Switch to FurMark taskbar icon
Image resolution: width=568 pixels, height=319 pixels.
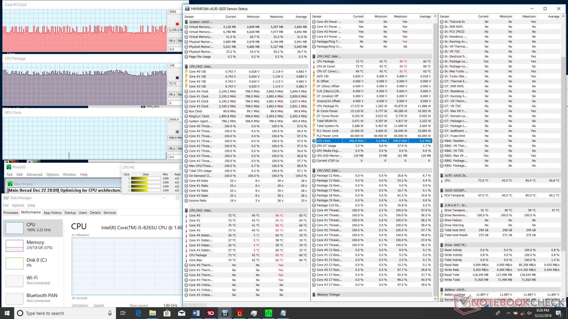[240, 313]
